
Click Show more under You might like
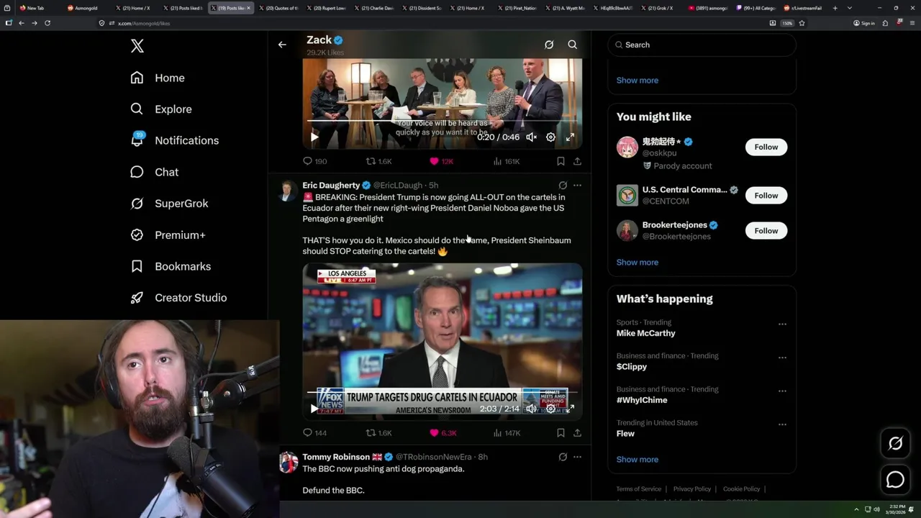click(x=638, y=263)
